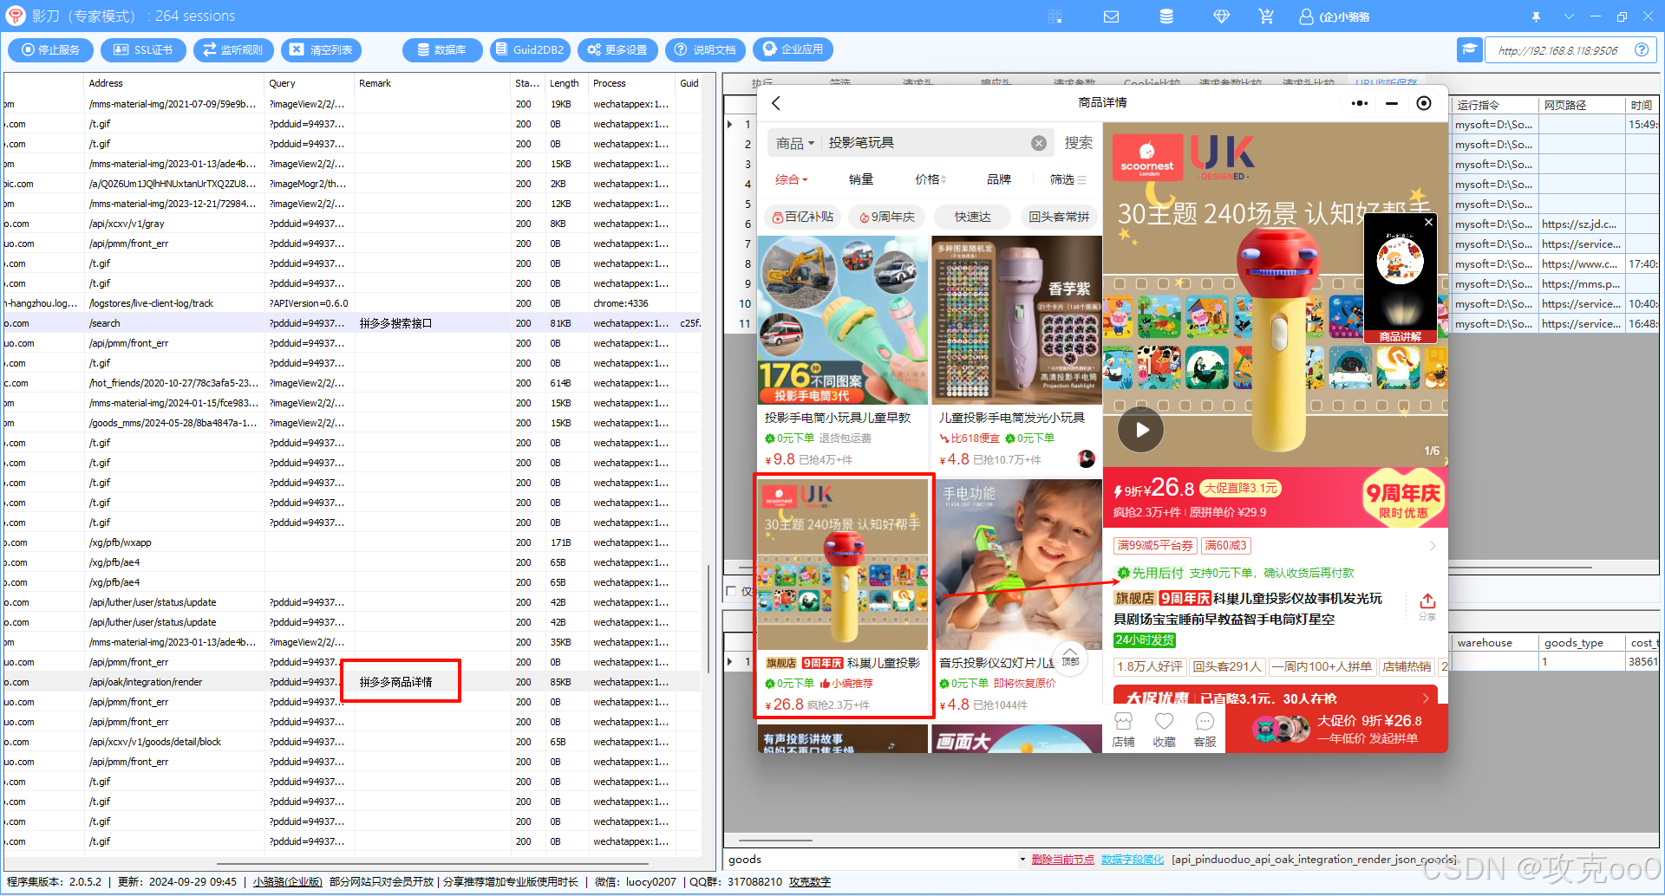Click the proxy address URL field

click(x=1558, y=50)
